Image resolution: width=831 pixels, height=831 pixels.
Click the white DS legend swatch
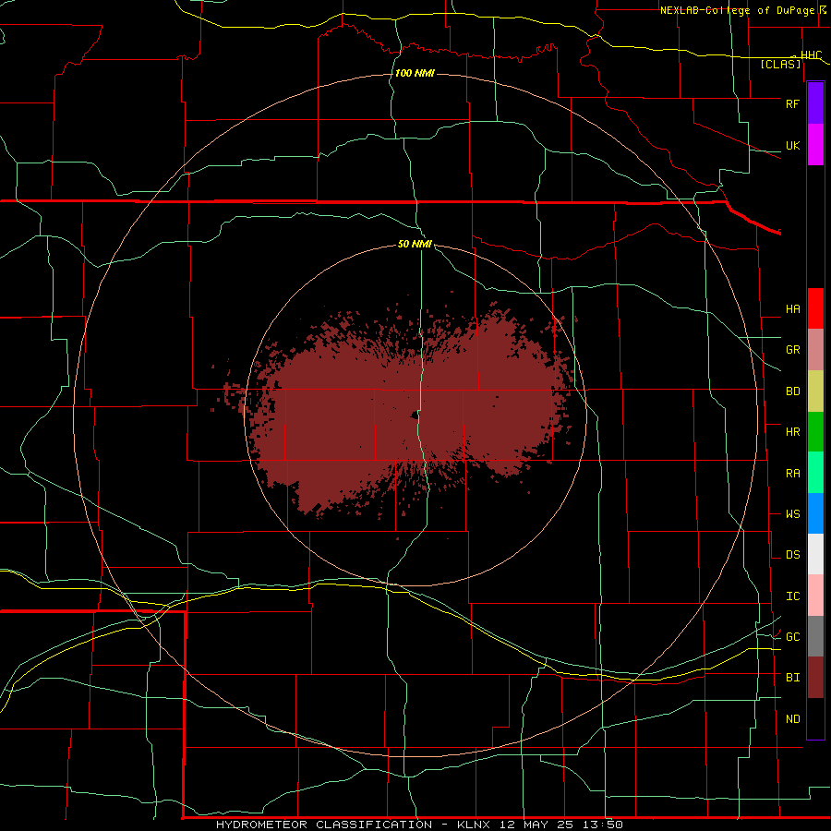[x=815, y=554]
